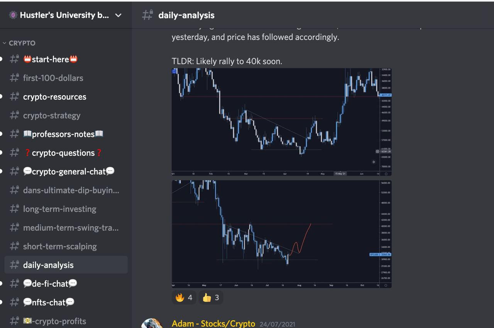494x328 pixels.
Task: Open the upper Bitcoin chart image
Action: point(282,122)
